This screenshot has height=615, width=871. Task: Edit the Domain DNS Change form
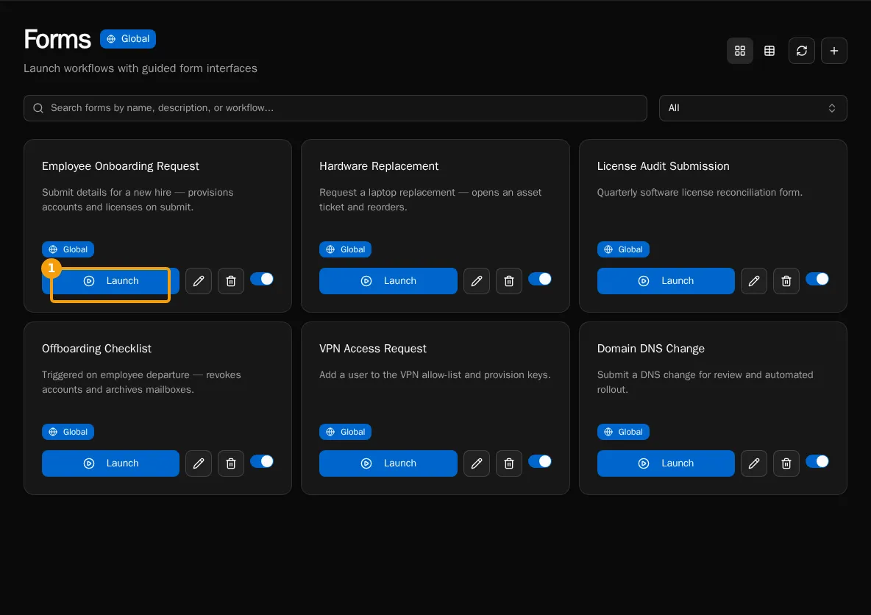[x=754, y=463]
